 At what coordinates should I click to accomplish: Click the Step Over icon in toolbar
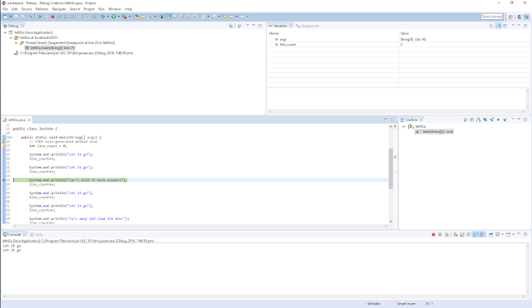click(72, 17)
